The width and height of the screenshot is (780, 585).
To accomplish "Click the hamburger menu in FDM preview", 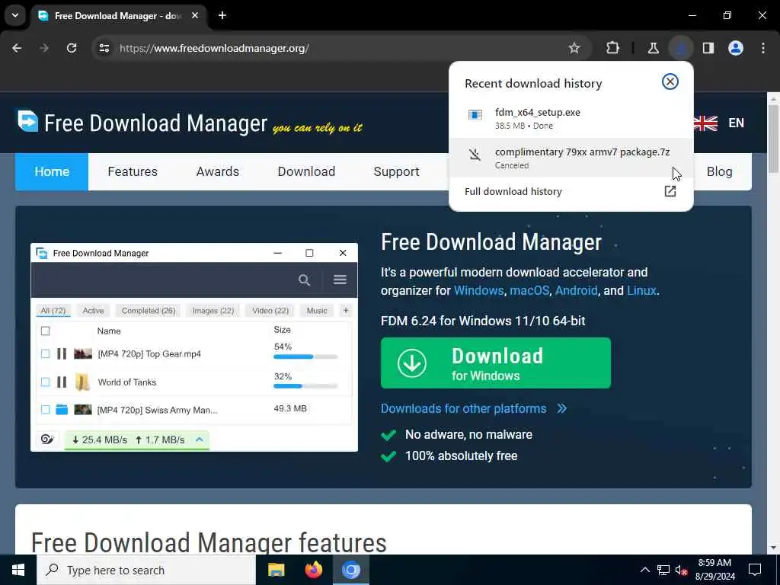I will (x=340, y=280).
